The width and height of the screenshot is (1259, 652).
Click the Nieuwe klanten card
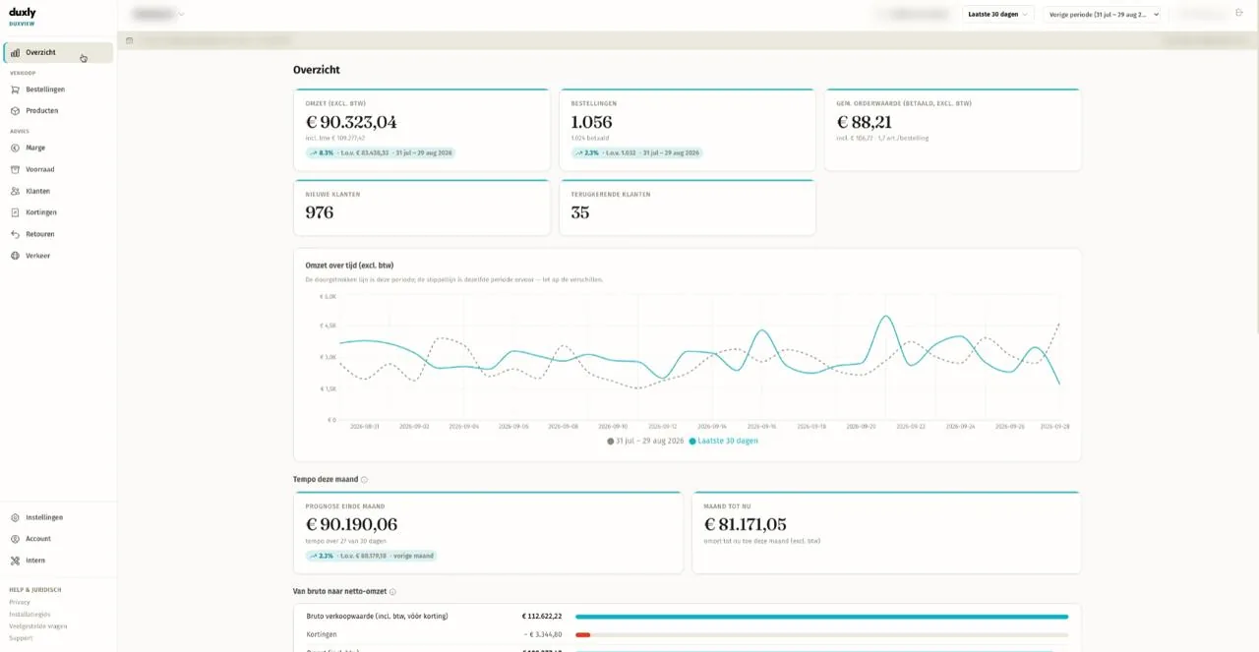pyautogui.click(x=422, y=207)
